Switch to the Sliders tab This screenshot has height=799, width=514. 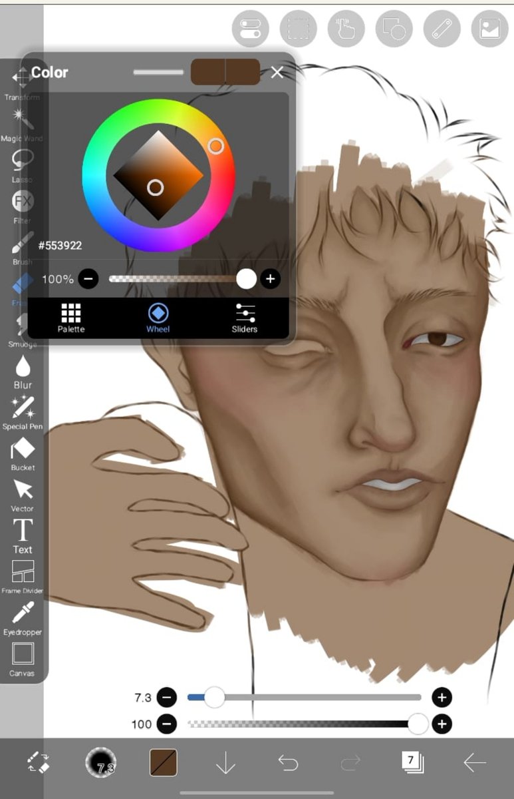tap(245, 318)
